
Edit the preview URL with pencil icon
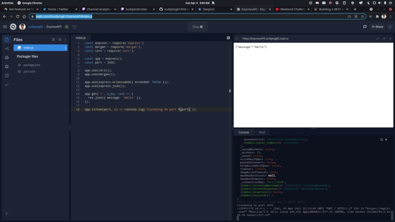pyautogui.click(x=378, y=39)
